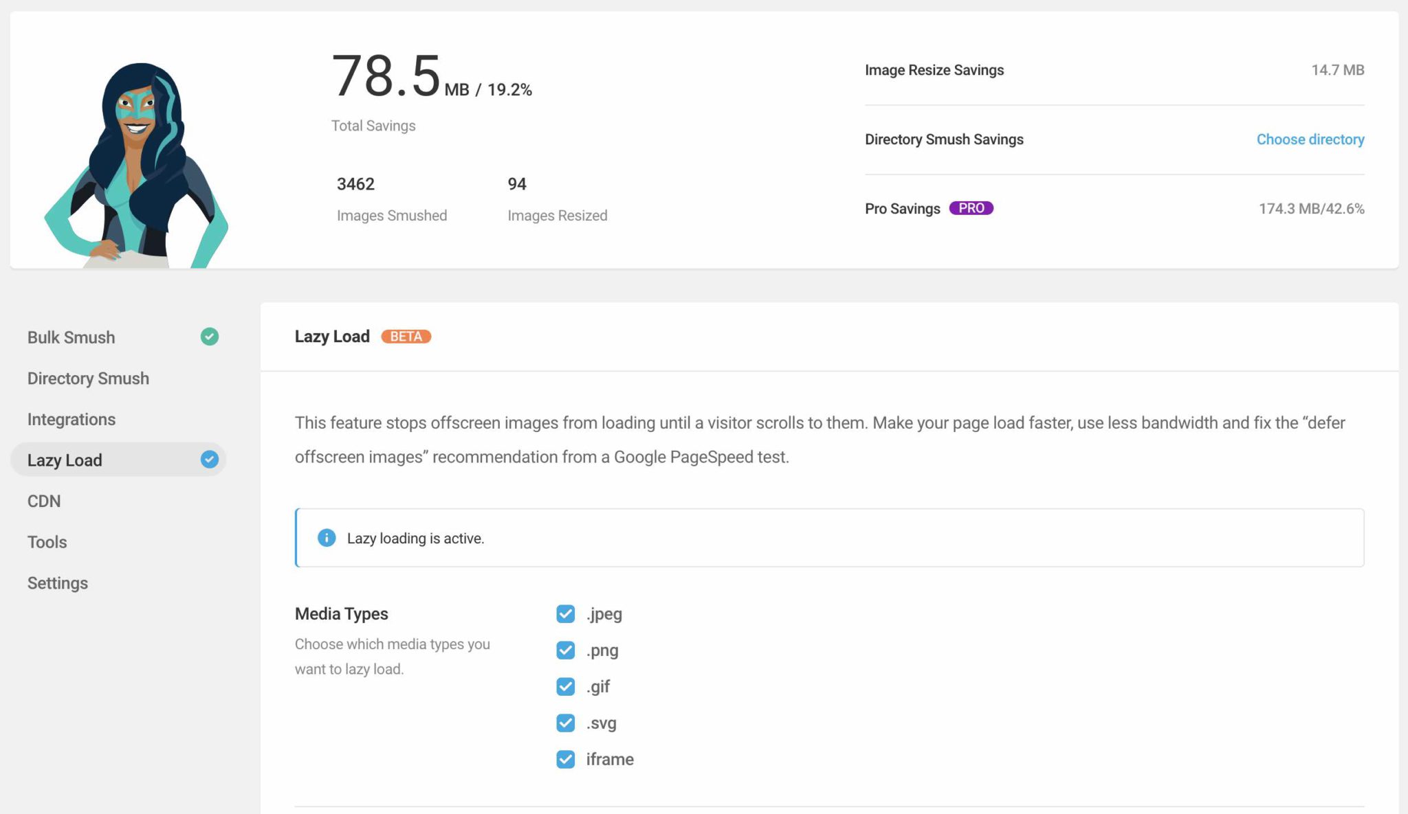This screenshot has width=1408, height=814.
Task: Click the orange BETA badge
Action: pyautogui.click(x=406, y=337)
